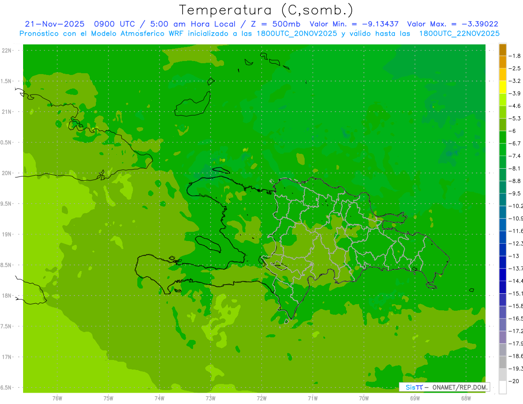Click the "-7.4" color bar label
523x404 pixels.
coord(515,156)
